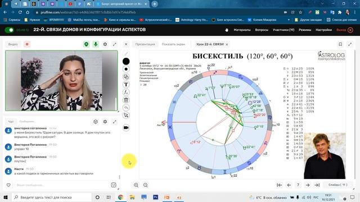Select the pointer cursor tool

click(x=126, y=115)
